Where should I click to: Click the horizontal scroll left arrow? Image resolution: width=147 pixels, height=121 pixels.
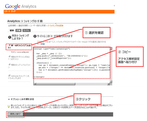click(x=35, y=84)
